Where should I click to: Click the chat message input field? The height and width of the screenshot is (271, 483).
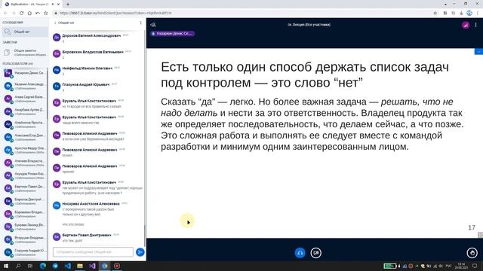pos(93,252)
